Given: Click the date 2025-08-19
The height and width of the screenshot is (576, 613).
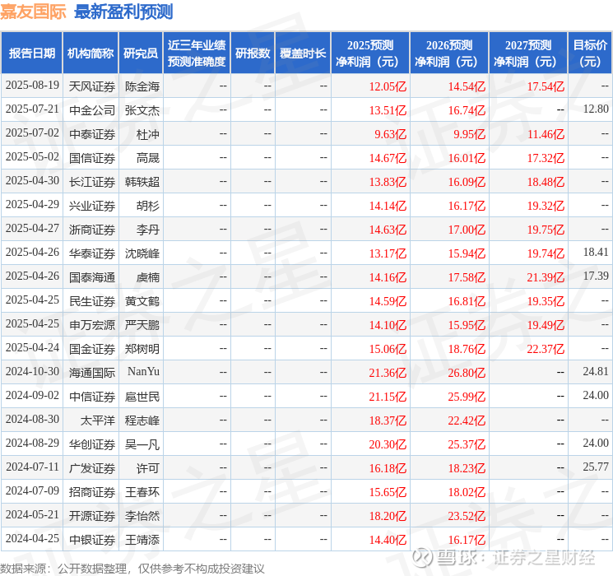Looking at the screenshot, I should (32, 86).
